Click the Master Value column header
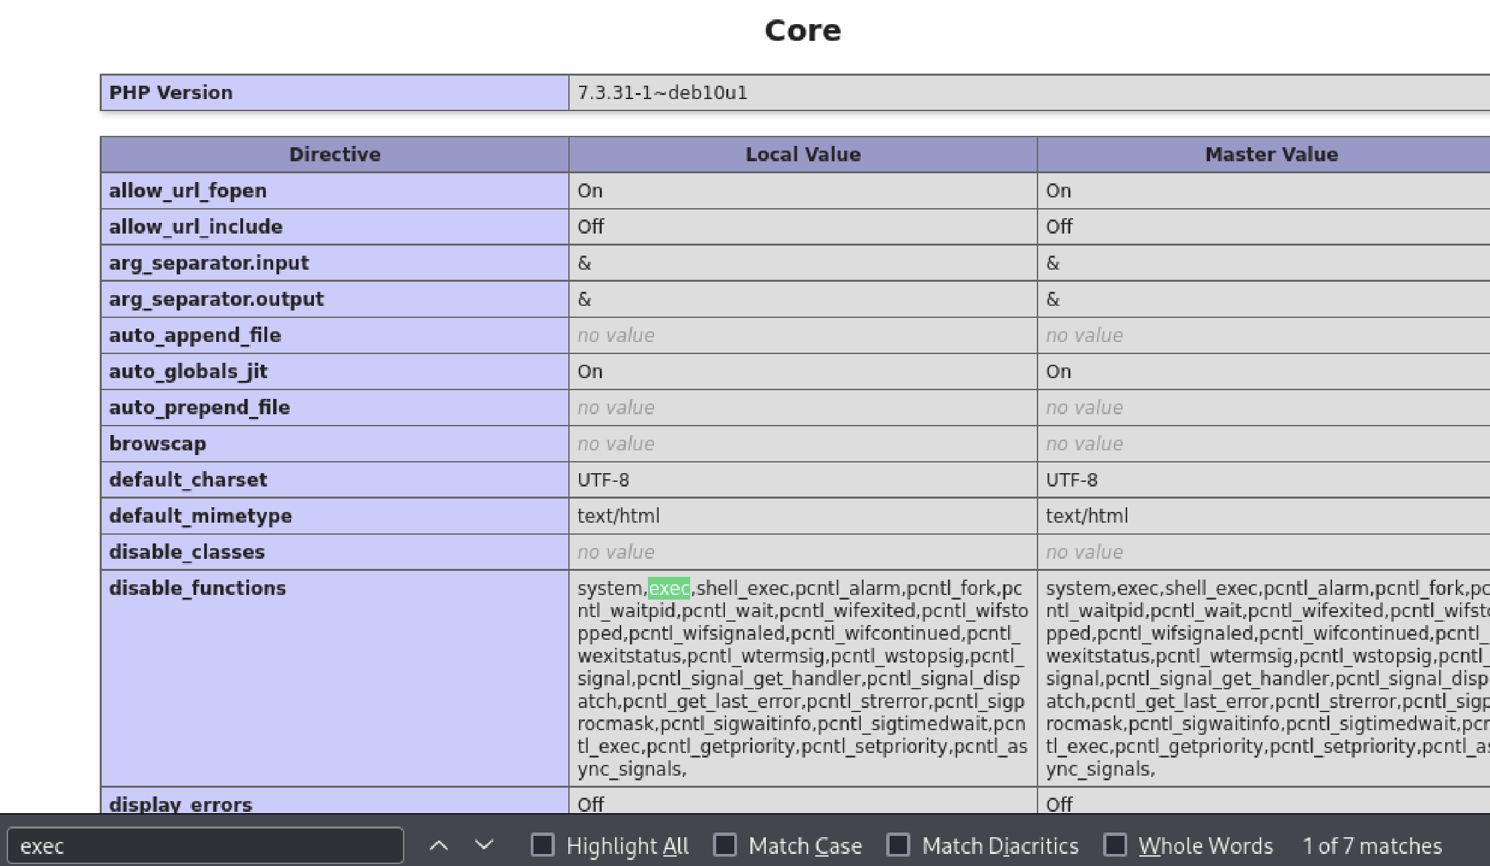 coord(1271,155)
